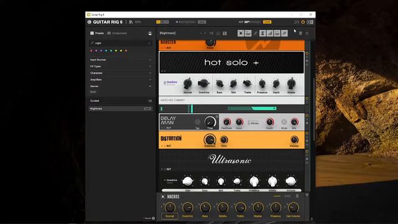Toggle power on the Hot Solo+ amp
This screenshot has width=398, height=224.
[x=307, y=54]
